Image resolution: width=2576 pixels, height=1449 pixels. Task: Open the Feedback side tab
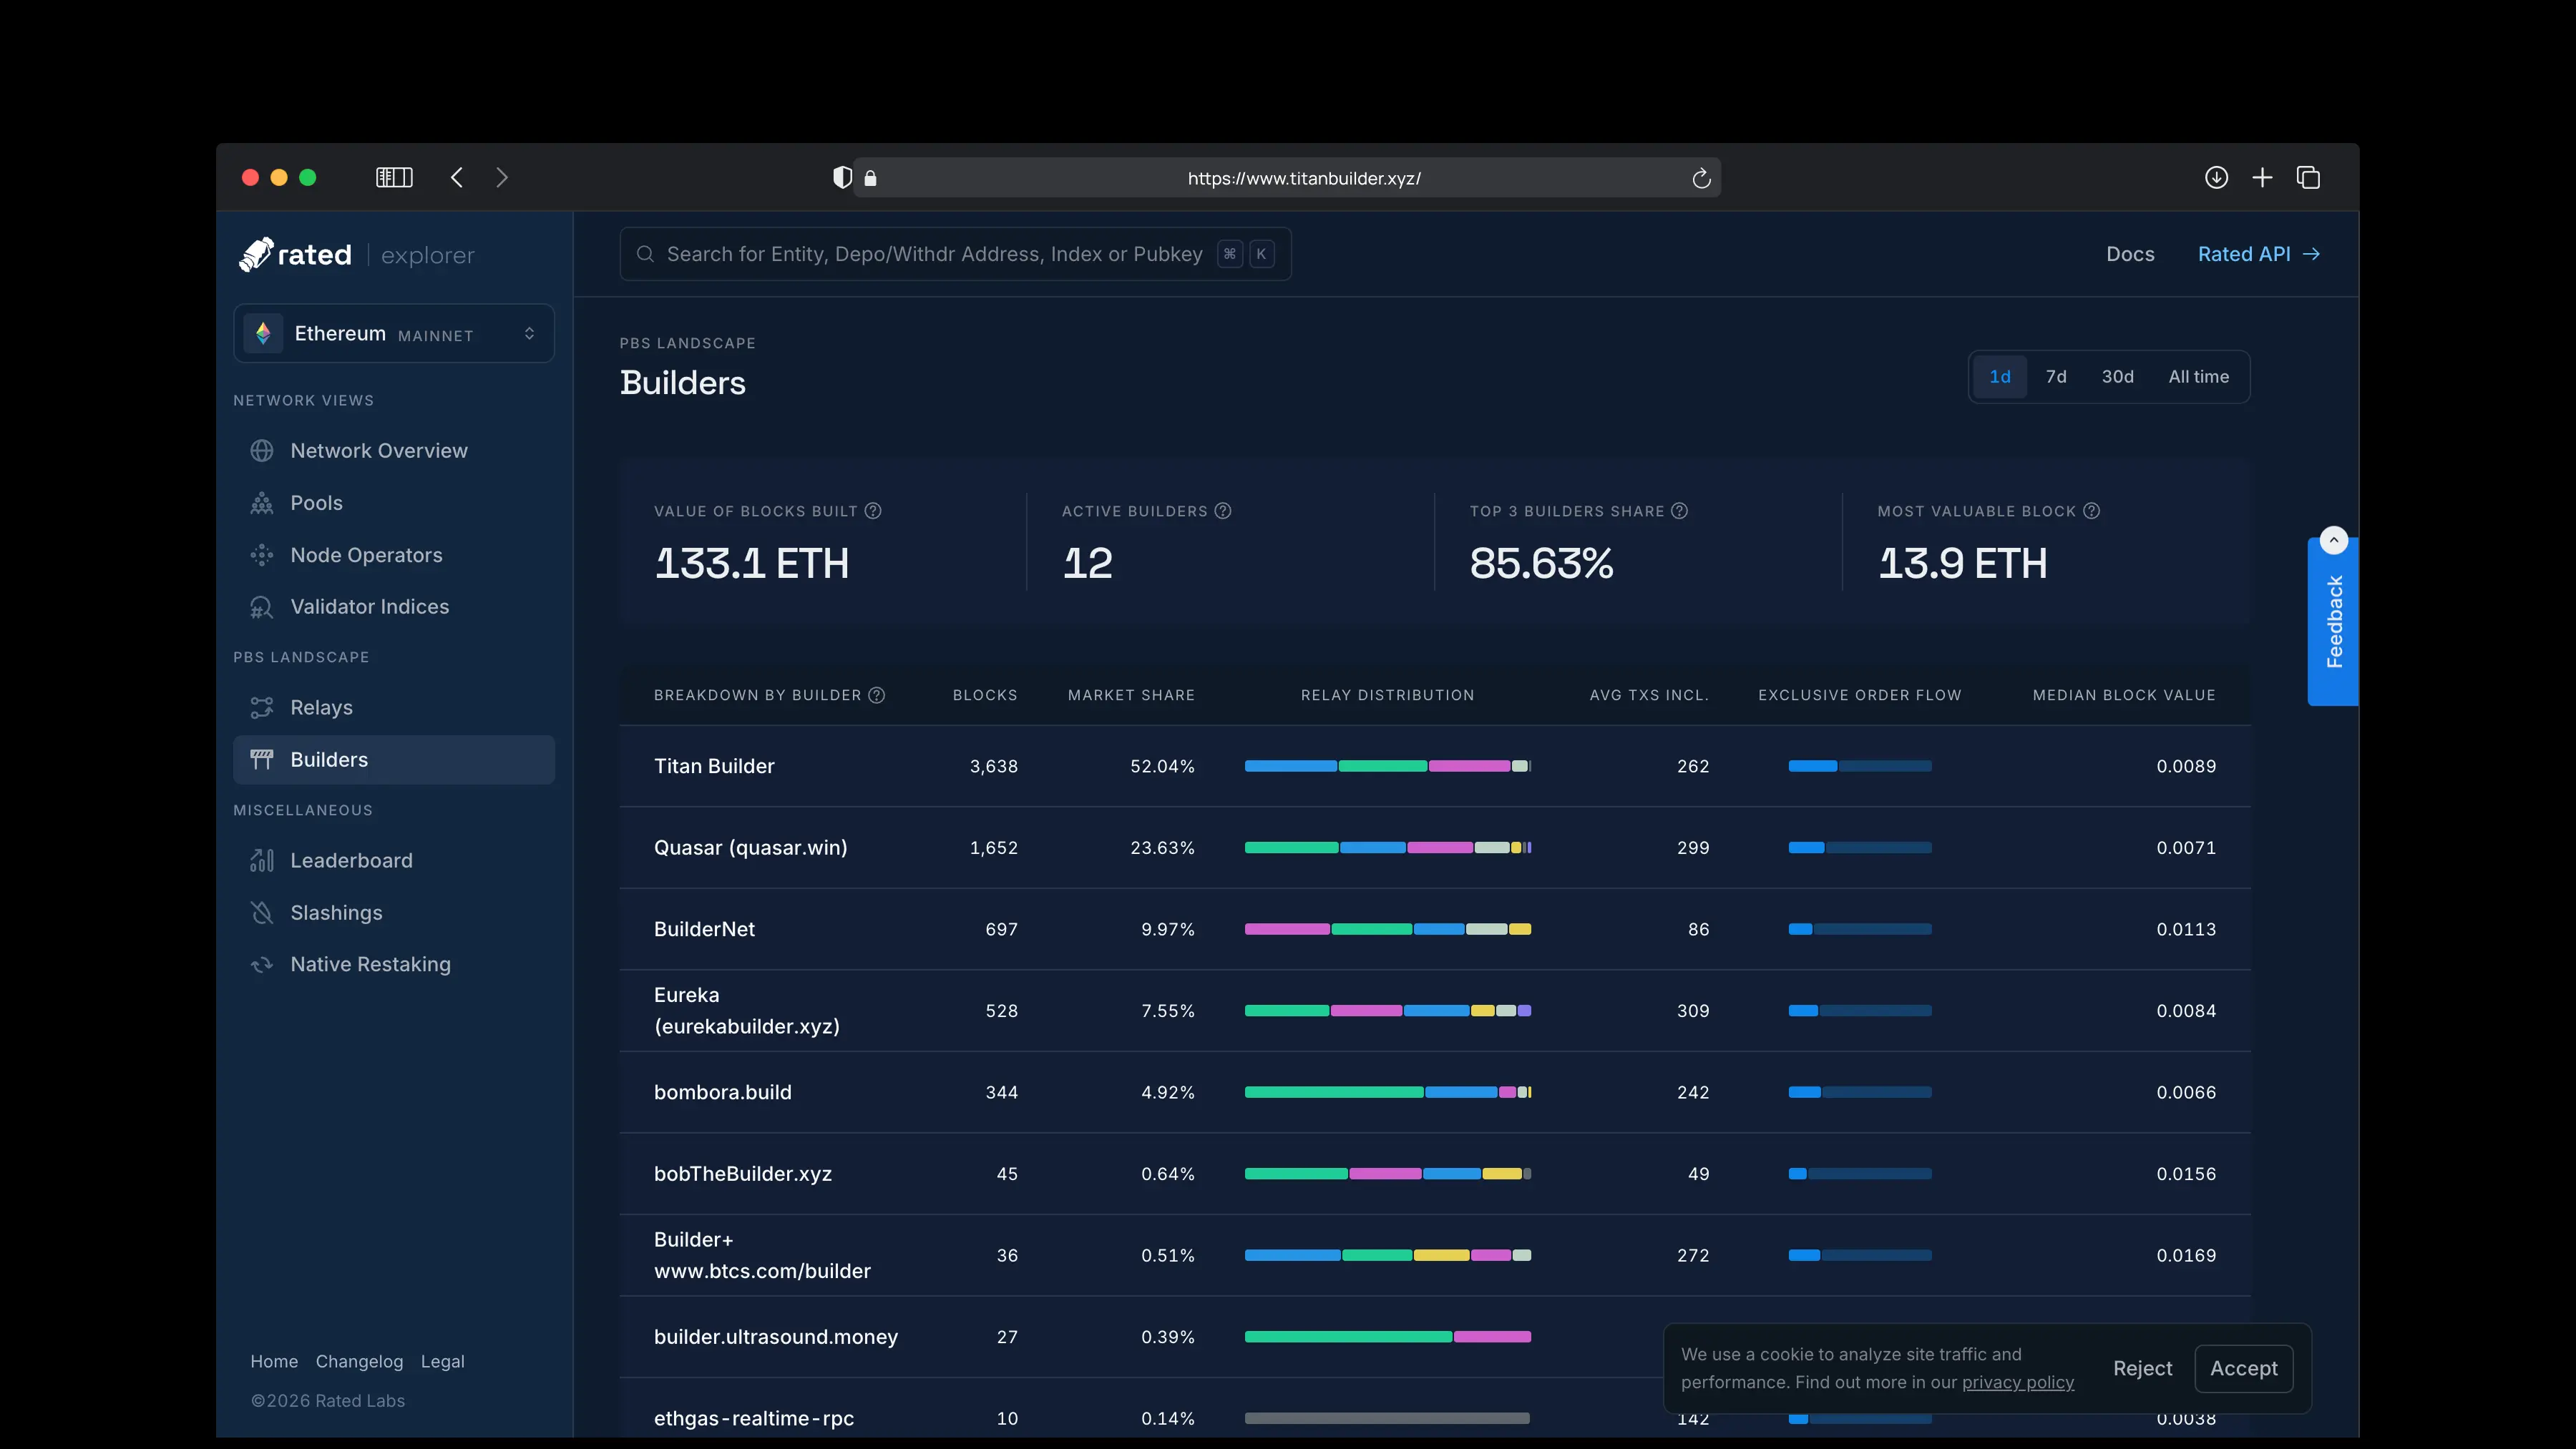click(2333, 622)
